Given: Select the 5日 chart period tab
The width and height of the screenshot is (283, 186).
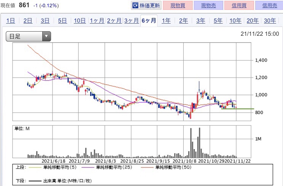Looking at the screenshot, I should [x=62, y=21].
